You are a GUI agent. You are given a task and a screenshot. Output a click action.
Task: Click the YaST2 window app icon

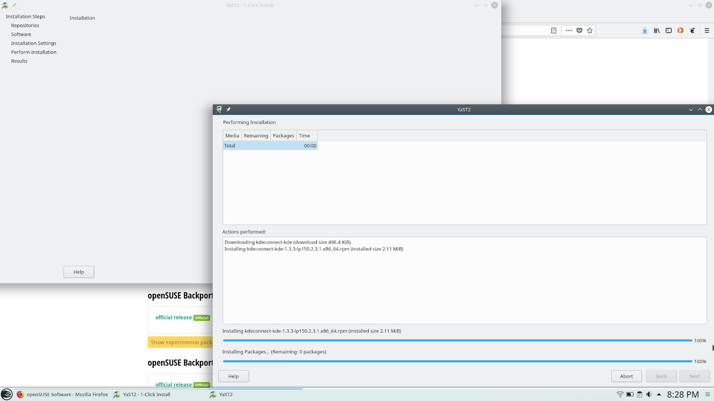[219, 110]
